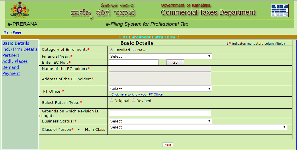Click the Next button
Viewport: 297px width, 150px height.
(168, 145)
